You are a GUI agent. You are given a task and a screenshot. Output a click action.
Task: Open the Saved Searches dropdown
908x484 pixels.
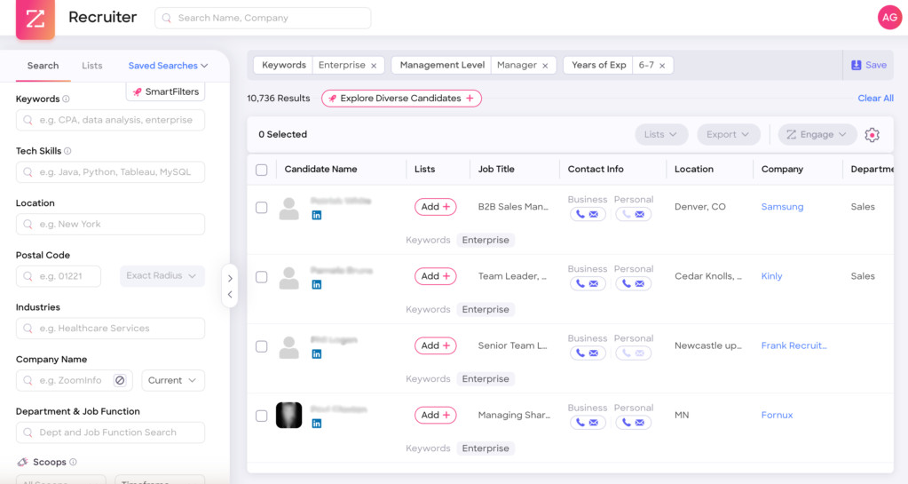168,66
